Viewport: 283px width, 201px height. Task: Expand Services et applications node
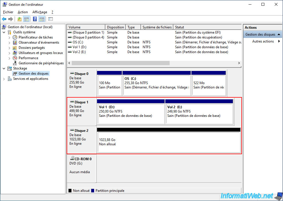pos(4,79)
